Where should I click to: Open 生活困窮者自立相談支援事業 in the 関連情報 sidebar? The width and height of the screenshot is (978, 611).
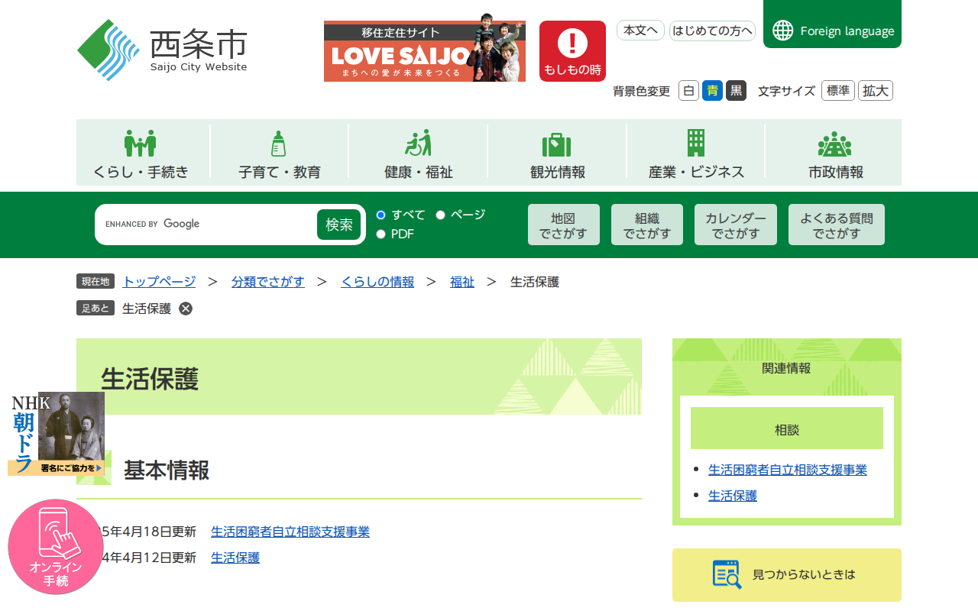click(x=788, y=470)
